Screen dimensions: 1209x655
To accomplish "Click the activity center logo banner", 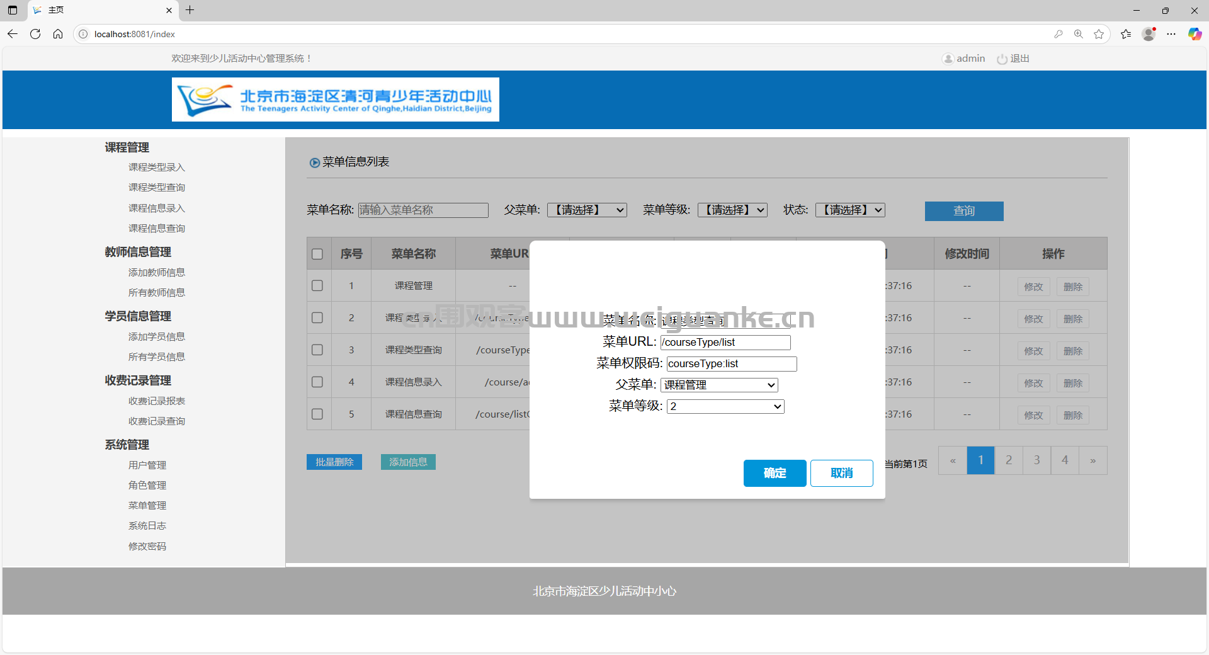I will tap(336, 100).
